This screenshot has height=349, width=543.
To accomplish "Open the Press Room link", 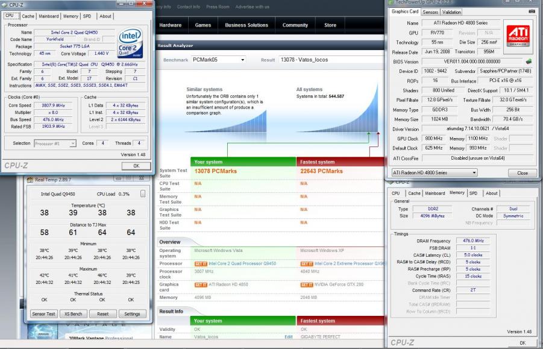I will click(218, 7).
